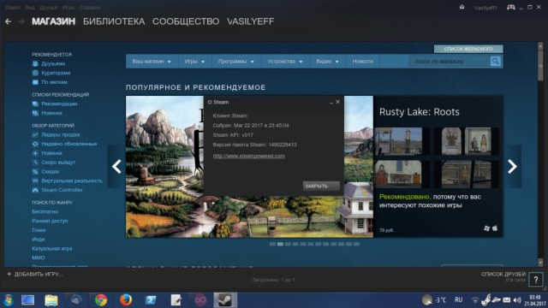The image size is (548, 308).
Task: Click the store page vertical scrollbar
Action: coord(540,154)
